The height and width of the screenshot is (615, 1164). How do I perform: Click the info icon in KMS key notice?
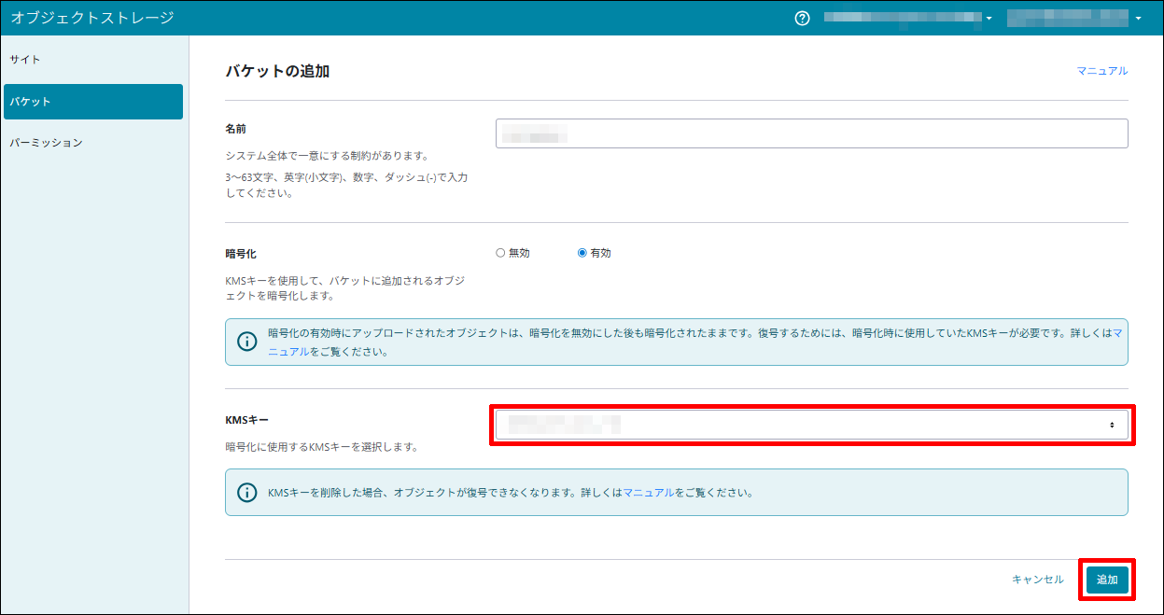coord(246,492)
